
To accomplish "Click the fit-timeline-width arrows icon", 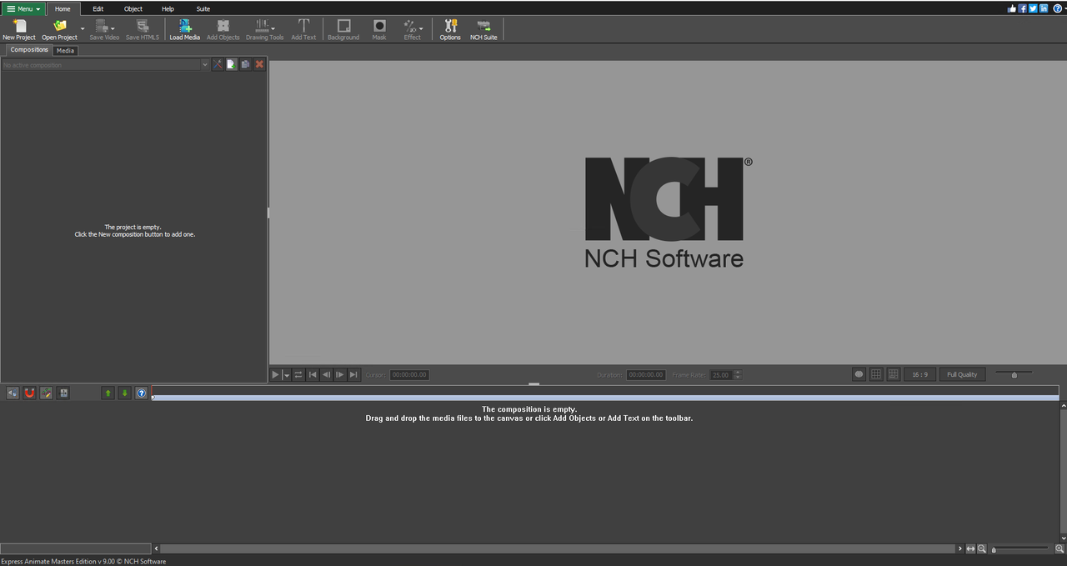I will point(970,548).
